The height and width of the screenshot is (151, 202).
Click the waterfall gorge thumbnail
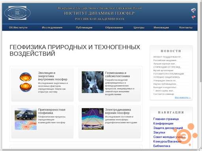[x=93, y=82]
